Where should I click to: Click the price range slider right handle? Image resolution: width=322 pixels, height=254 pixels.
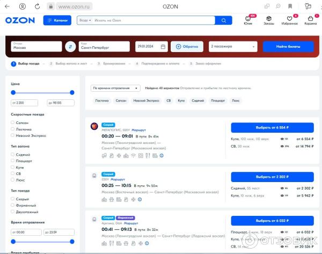coord(72,92)
